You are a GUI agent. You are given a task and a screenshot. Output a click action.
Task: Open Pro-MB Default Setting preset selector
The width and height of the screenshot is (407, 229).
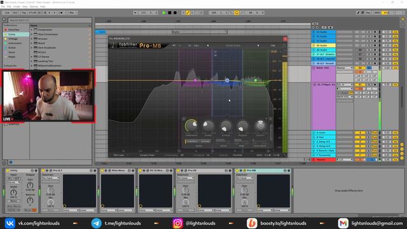pos(233,45)
